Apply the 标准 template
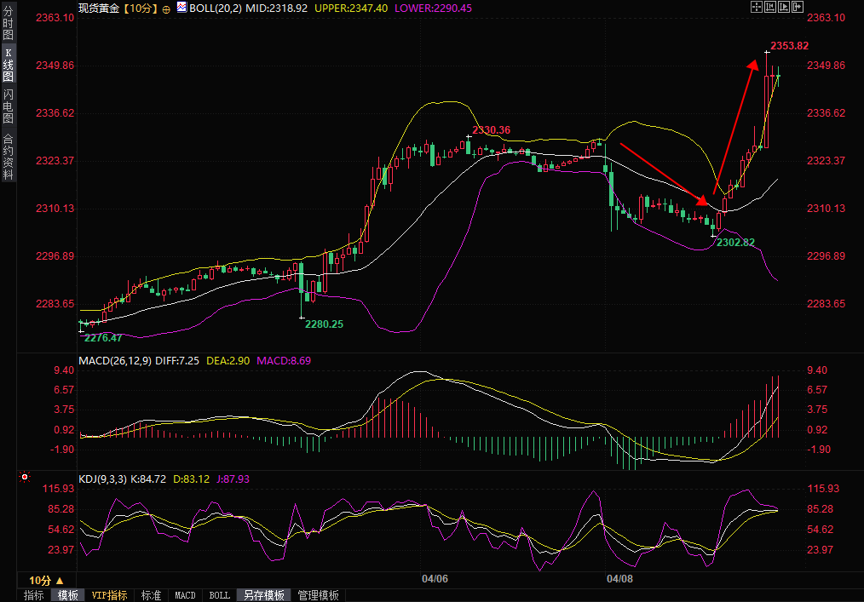Viewport: 864px width, 602px height. 151,595
